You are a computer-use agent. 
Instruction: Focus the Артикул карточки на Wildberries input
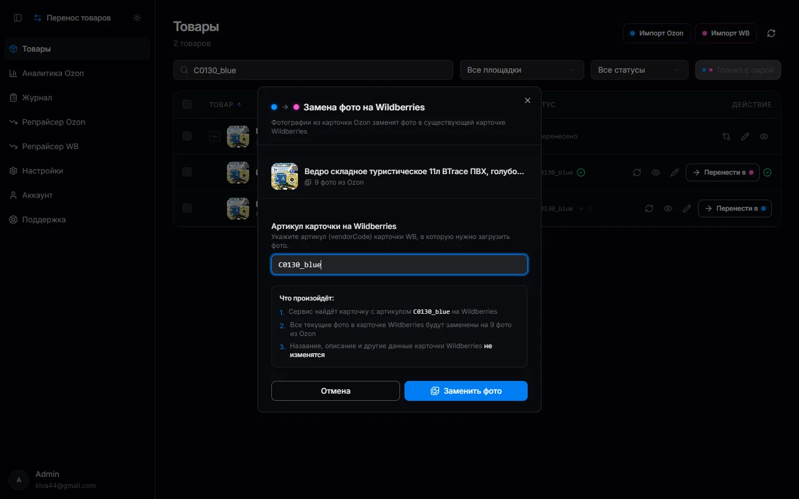[x=399, y=264]
